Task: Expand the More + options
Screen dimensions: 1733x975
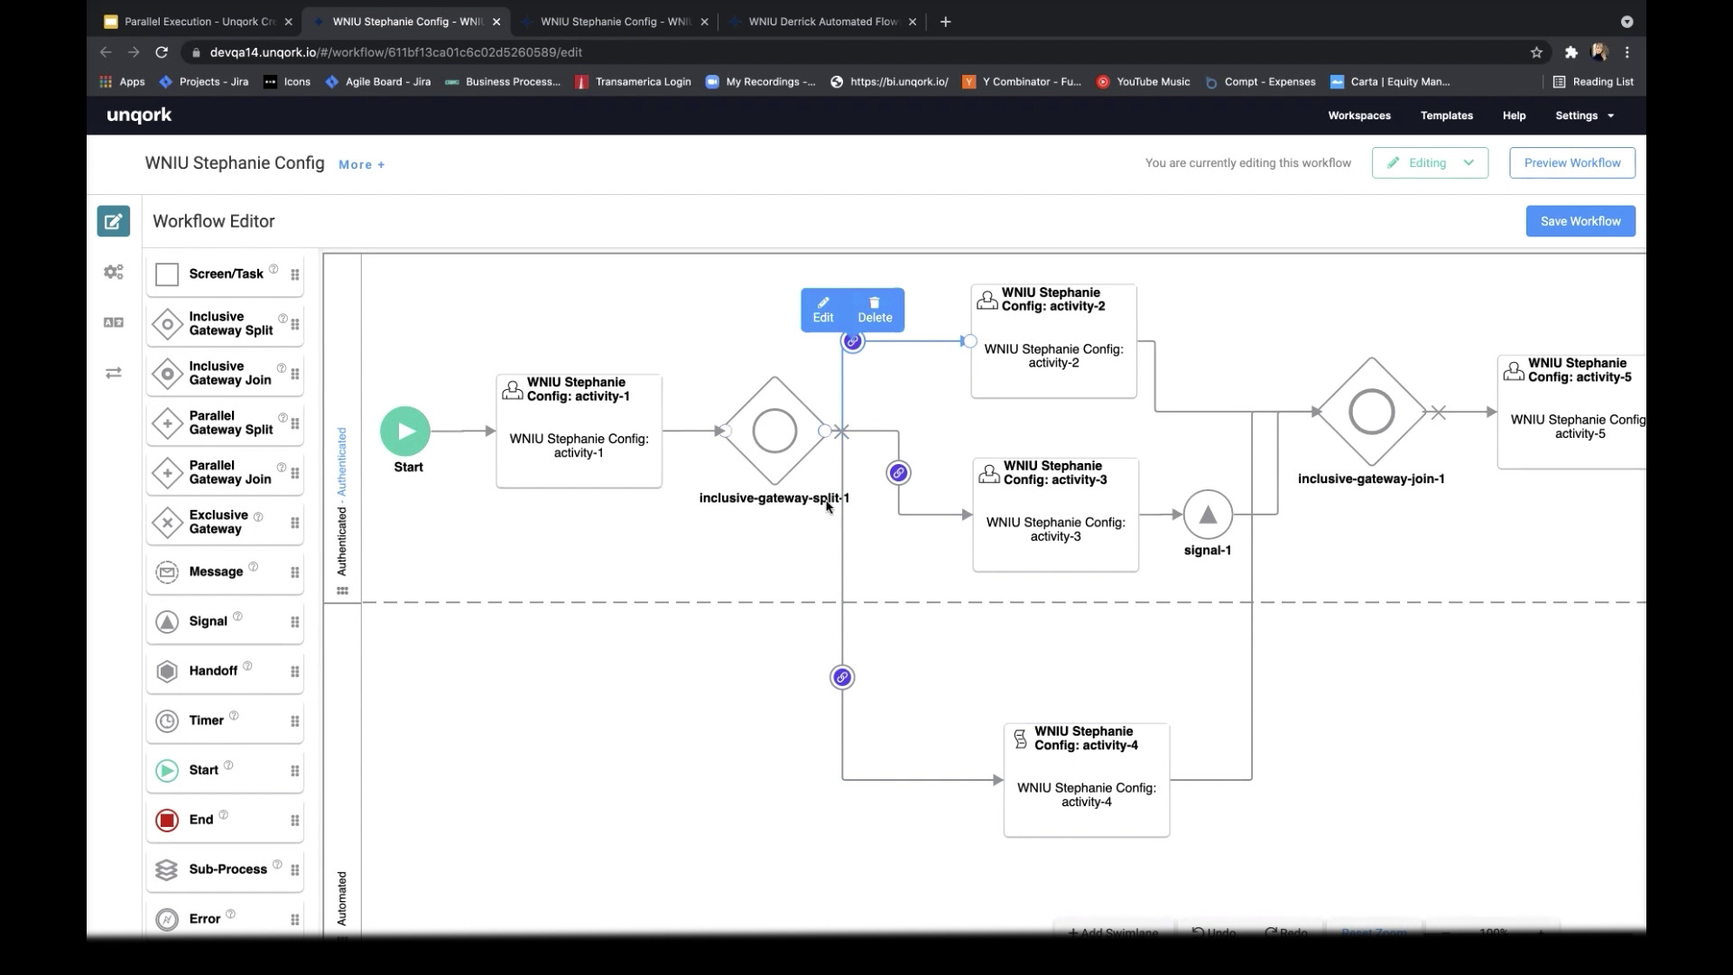Action: pyautogui.click(x=362, y=164)
